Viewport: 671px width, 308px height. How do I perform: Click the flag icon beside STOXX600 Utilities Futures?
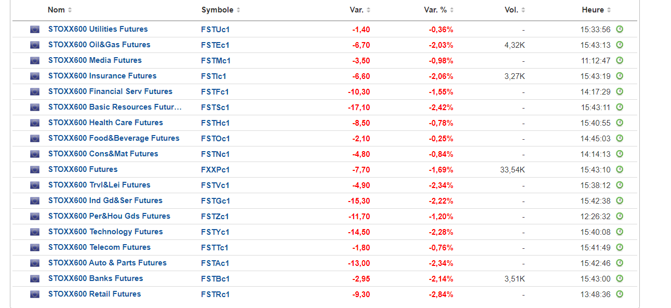pyautogui.click(x=35, y=30)
